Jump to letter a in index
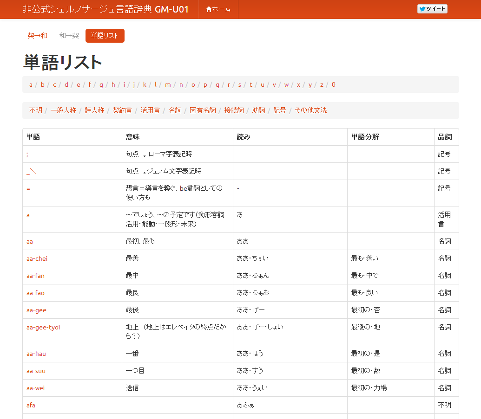The width and height of the screenshot is (481, 419). coord(31,85)
